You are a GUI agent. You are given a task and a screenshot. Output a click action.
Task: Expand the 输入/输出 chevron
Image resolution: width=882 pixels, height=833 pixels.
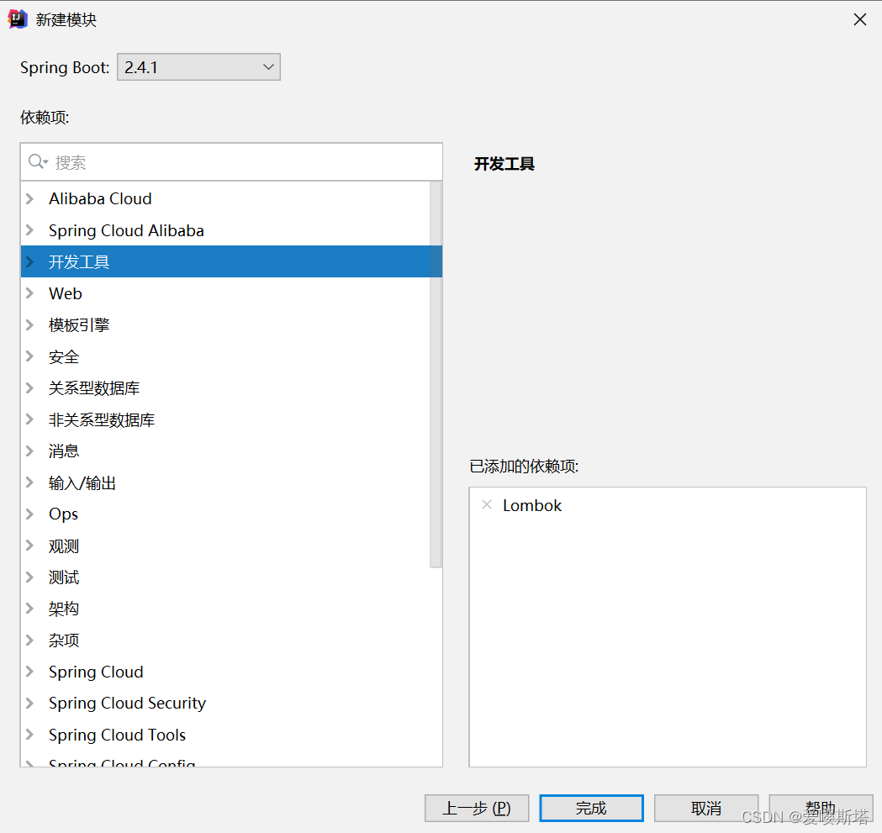[x=29, y=482]
